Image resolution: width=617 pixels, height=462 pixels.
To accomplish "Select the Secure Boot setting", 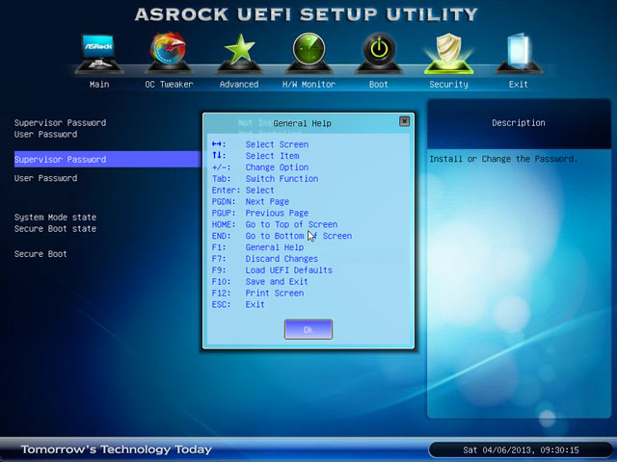I will point(40,254).
